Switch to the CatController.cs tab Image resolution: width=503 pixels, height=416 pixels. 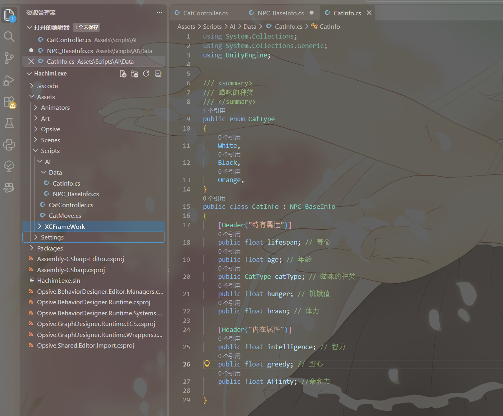pyautogui.click(x=201, y=13)
